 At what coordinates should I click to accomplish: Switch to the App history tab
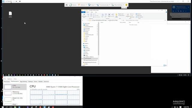23,81
